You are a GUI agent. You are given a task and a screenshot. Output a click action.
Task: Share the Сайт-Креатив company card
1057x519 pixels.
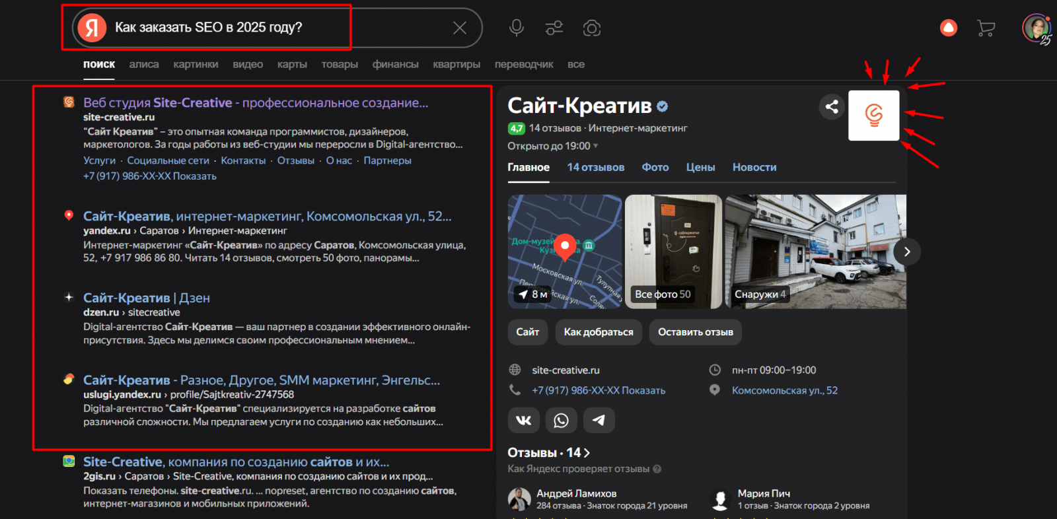click(x=832, y=106)
